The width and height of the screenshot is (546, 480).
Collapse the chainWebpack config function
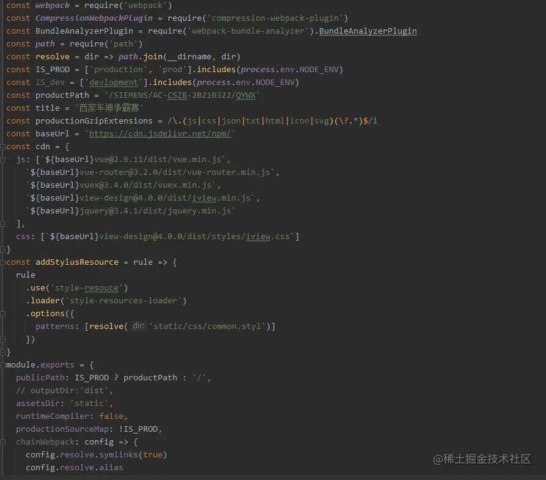(3, 441)
